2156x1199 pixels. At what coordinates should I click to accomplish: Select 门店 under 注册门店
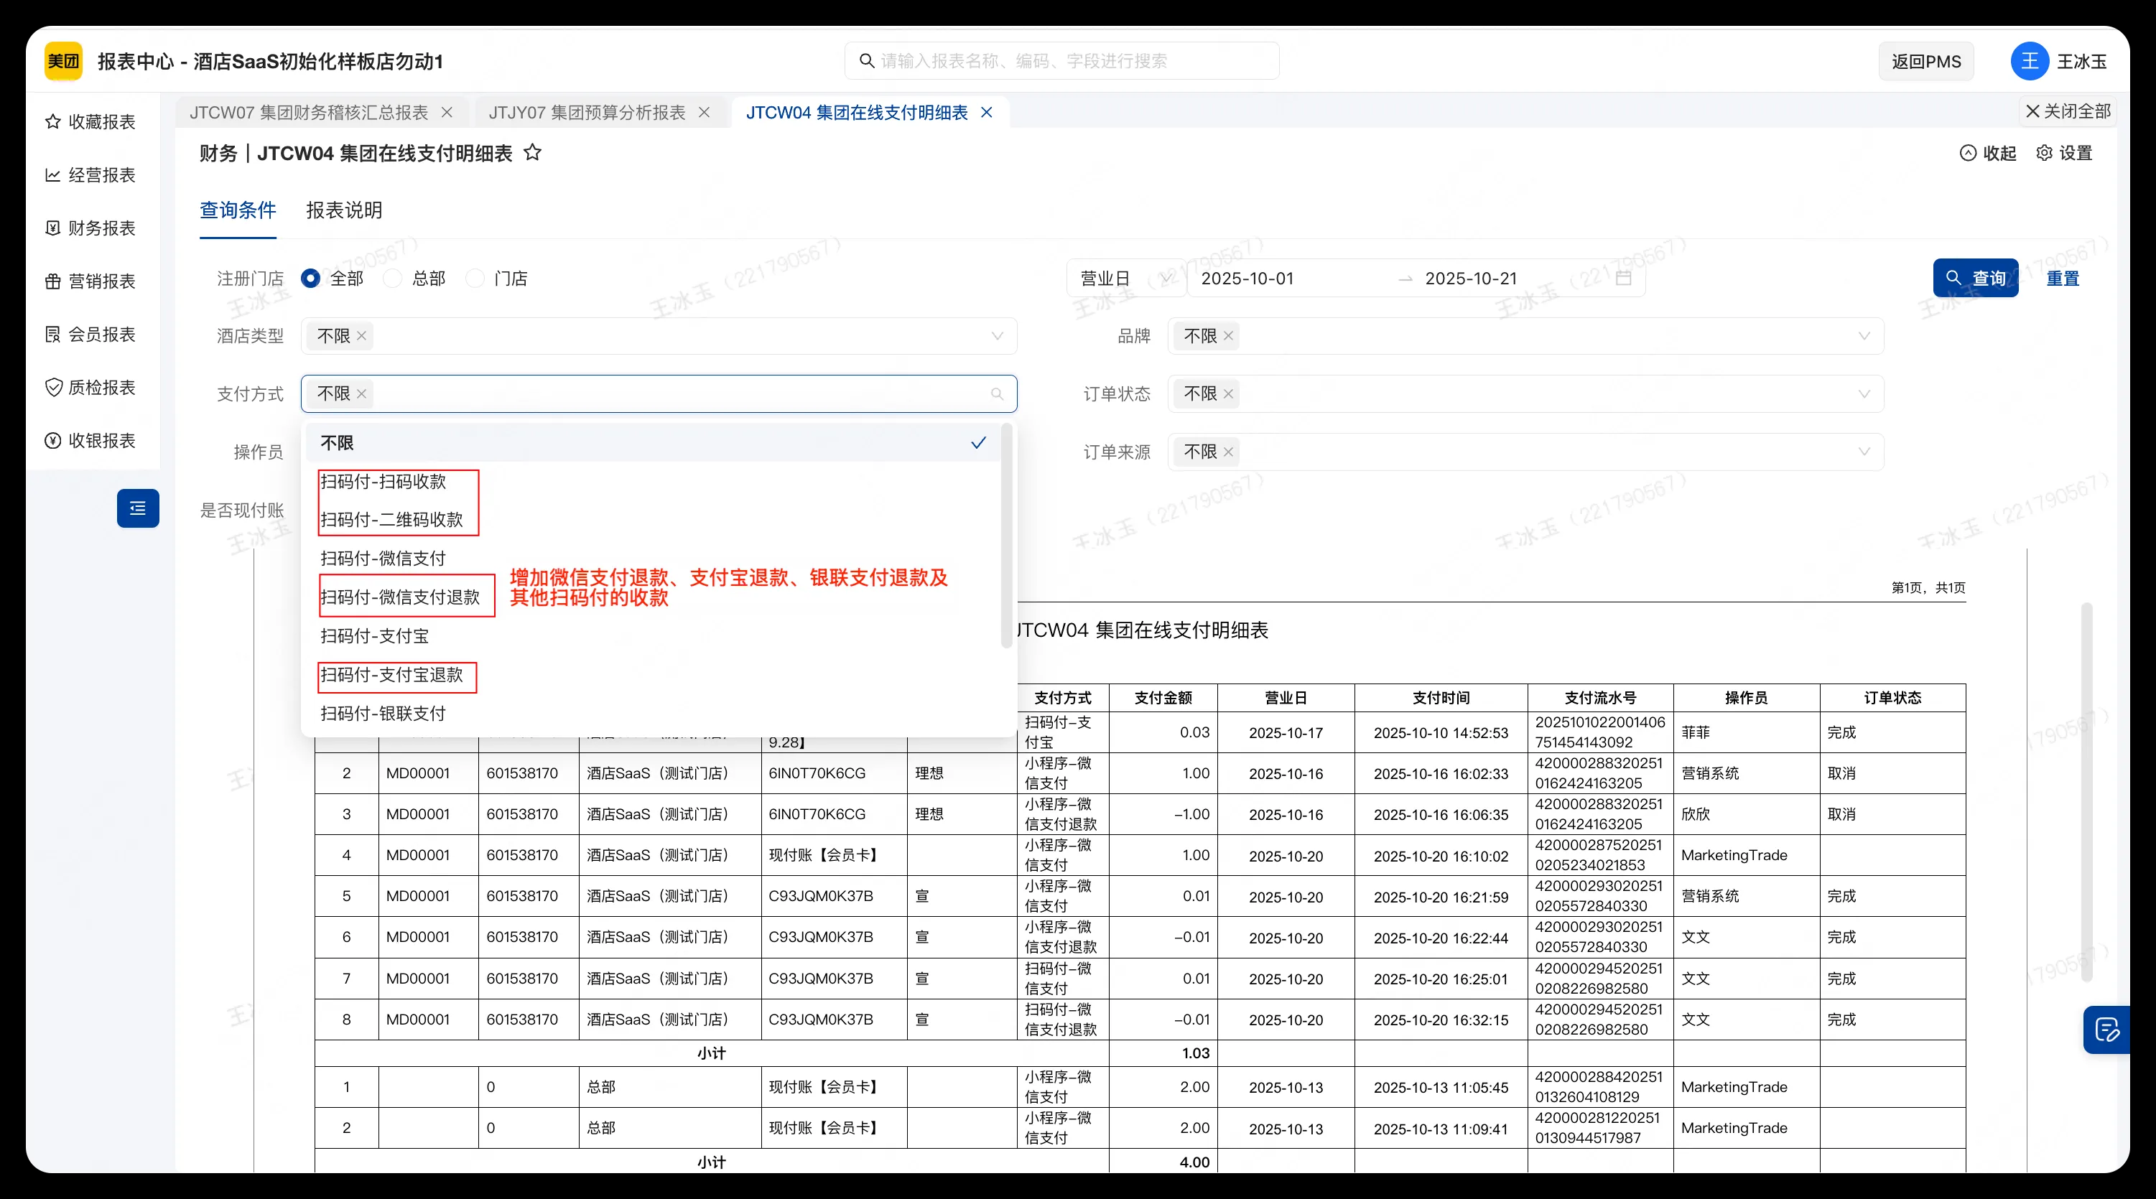(x=475, y=278)
